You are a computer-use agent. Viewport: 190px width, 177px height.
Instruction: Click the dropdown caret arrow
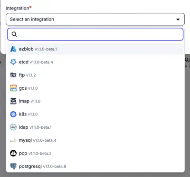[x=178, y=20]
